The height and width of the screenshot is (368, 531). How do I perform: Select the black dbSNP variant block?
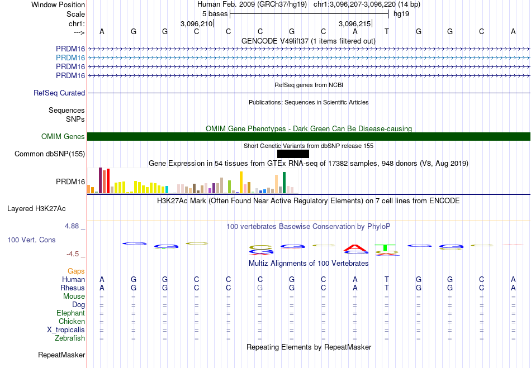(x=293, y=154)
